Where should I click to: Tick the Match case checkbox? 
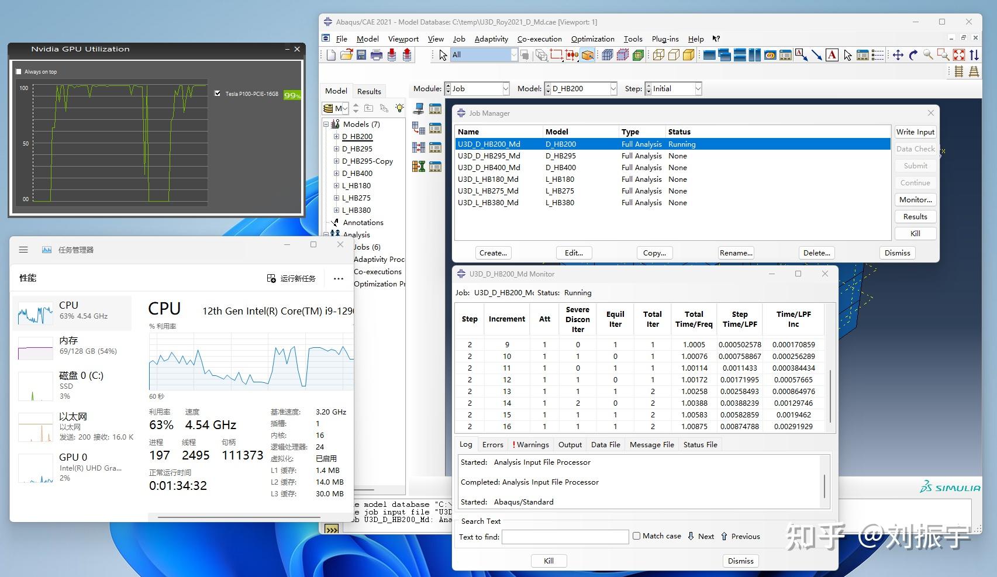(636, 536)
